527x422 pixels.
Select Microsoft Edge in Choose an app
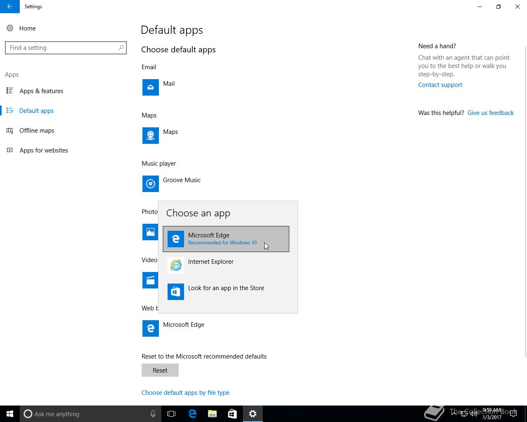pyautogui.click(x=226, y=239)
